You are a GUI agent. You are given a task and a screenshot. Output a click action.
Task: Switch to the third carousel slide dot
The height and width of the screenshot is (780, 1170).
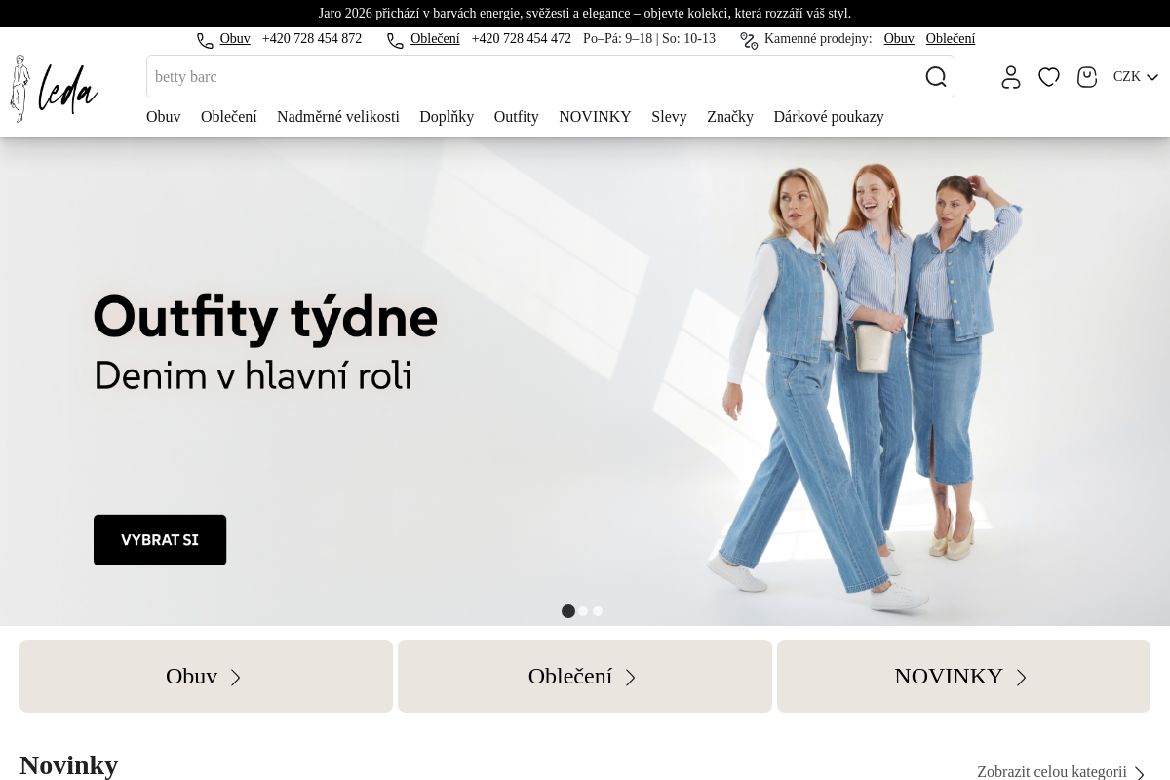coord(598,611)
